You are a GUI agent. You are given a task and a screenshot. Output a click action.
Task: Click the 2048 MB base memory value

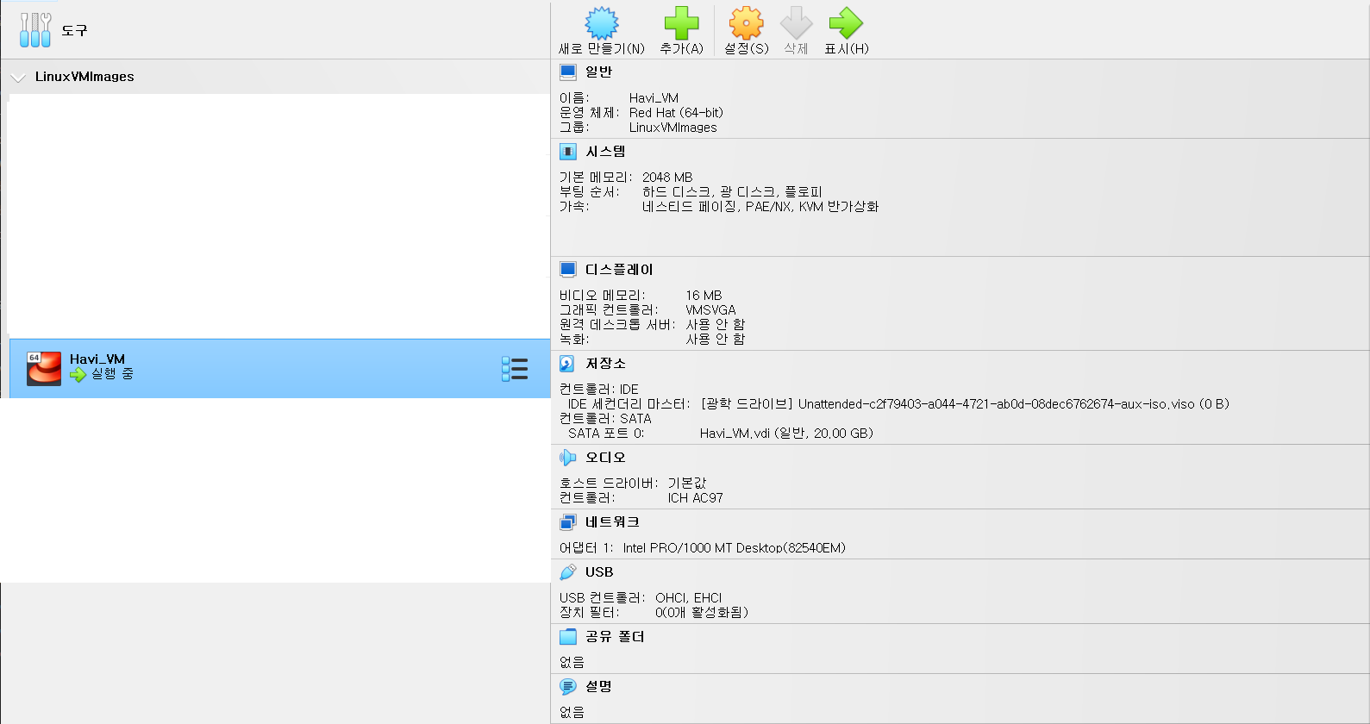point(667,178)
